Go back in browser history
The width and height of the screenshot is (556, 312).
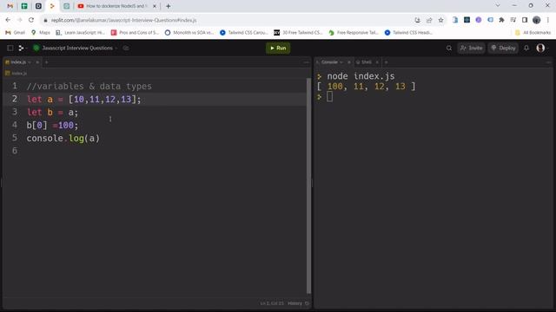coord(8,20)
